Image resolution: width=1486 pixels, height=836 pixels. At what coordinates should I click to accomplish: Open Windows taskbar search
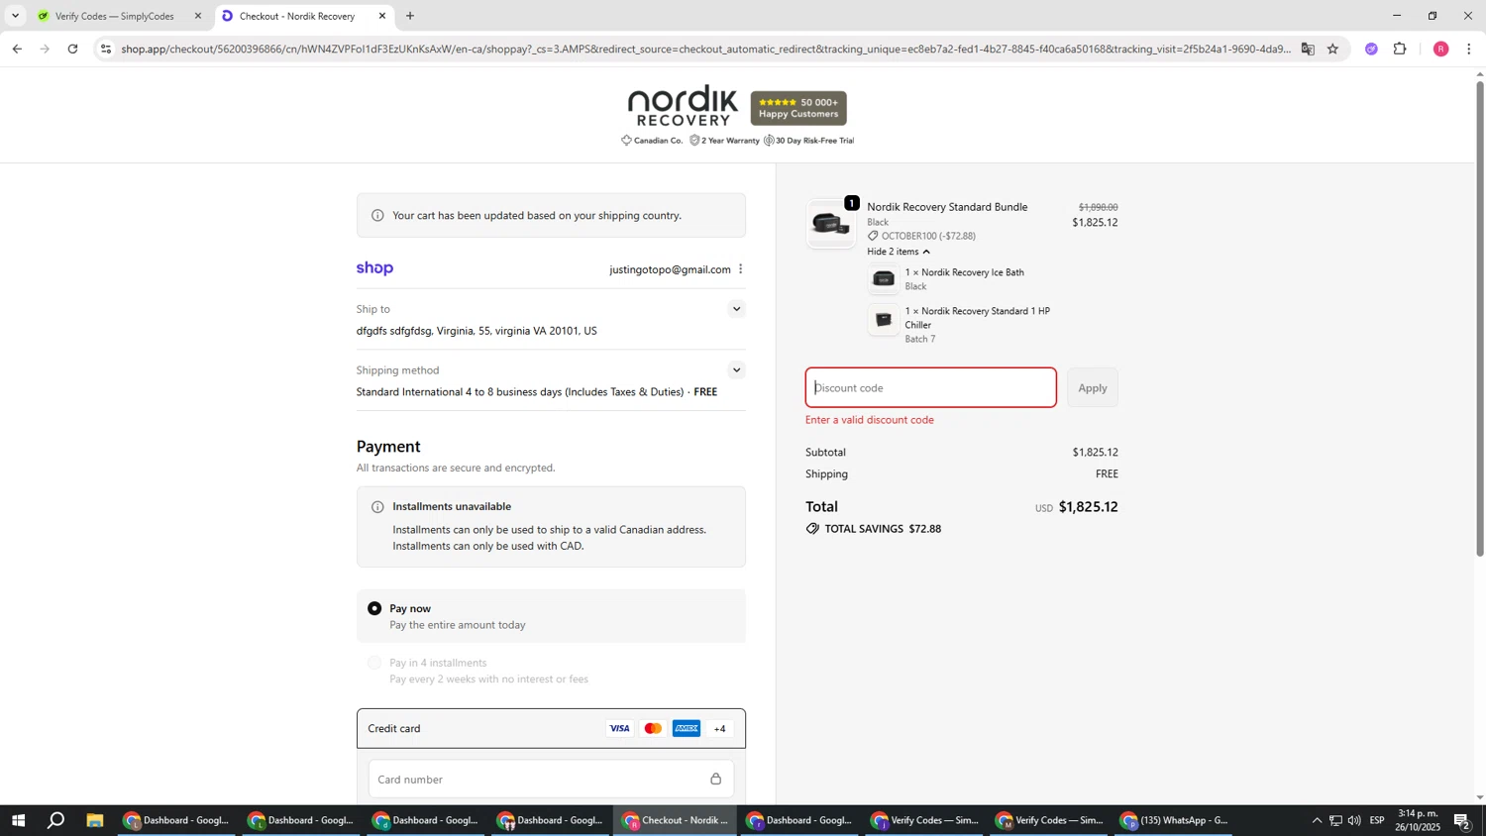pyautogui.click(x=56, y=820)
